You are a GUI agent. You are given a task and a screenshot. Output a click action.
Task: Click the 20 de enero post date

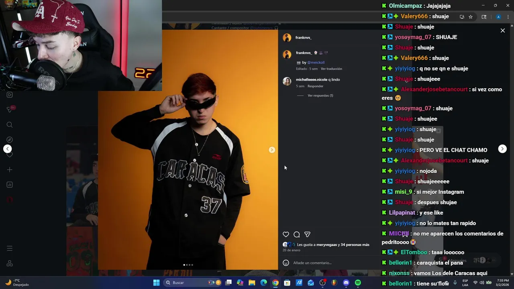[x=291, y=250]
